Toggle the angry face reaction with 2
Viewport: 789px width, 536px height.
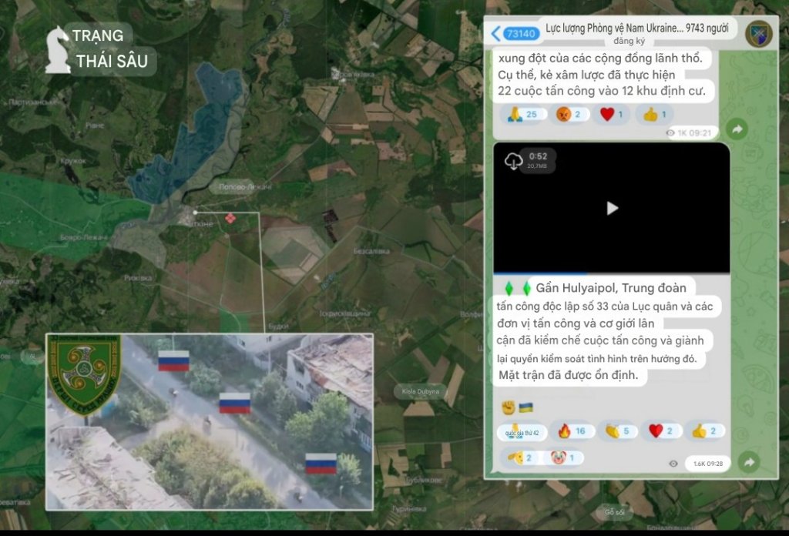(572, 114)
